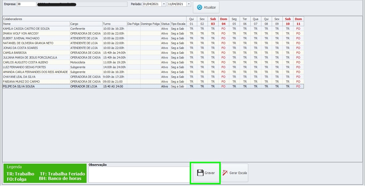Select row KAMILA CASSIA CASTRO DE SOUZA
365x196 pixels.
26,29
